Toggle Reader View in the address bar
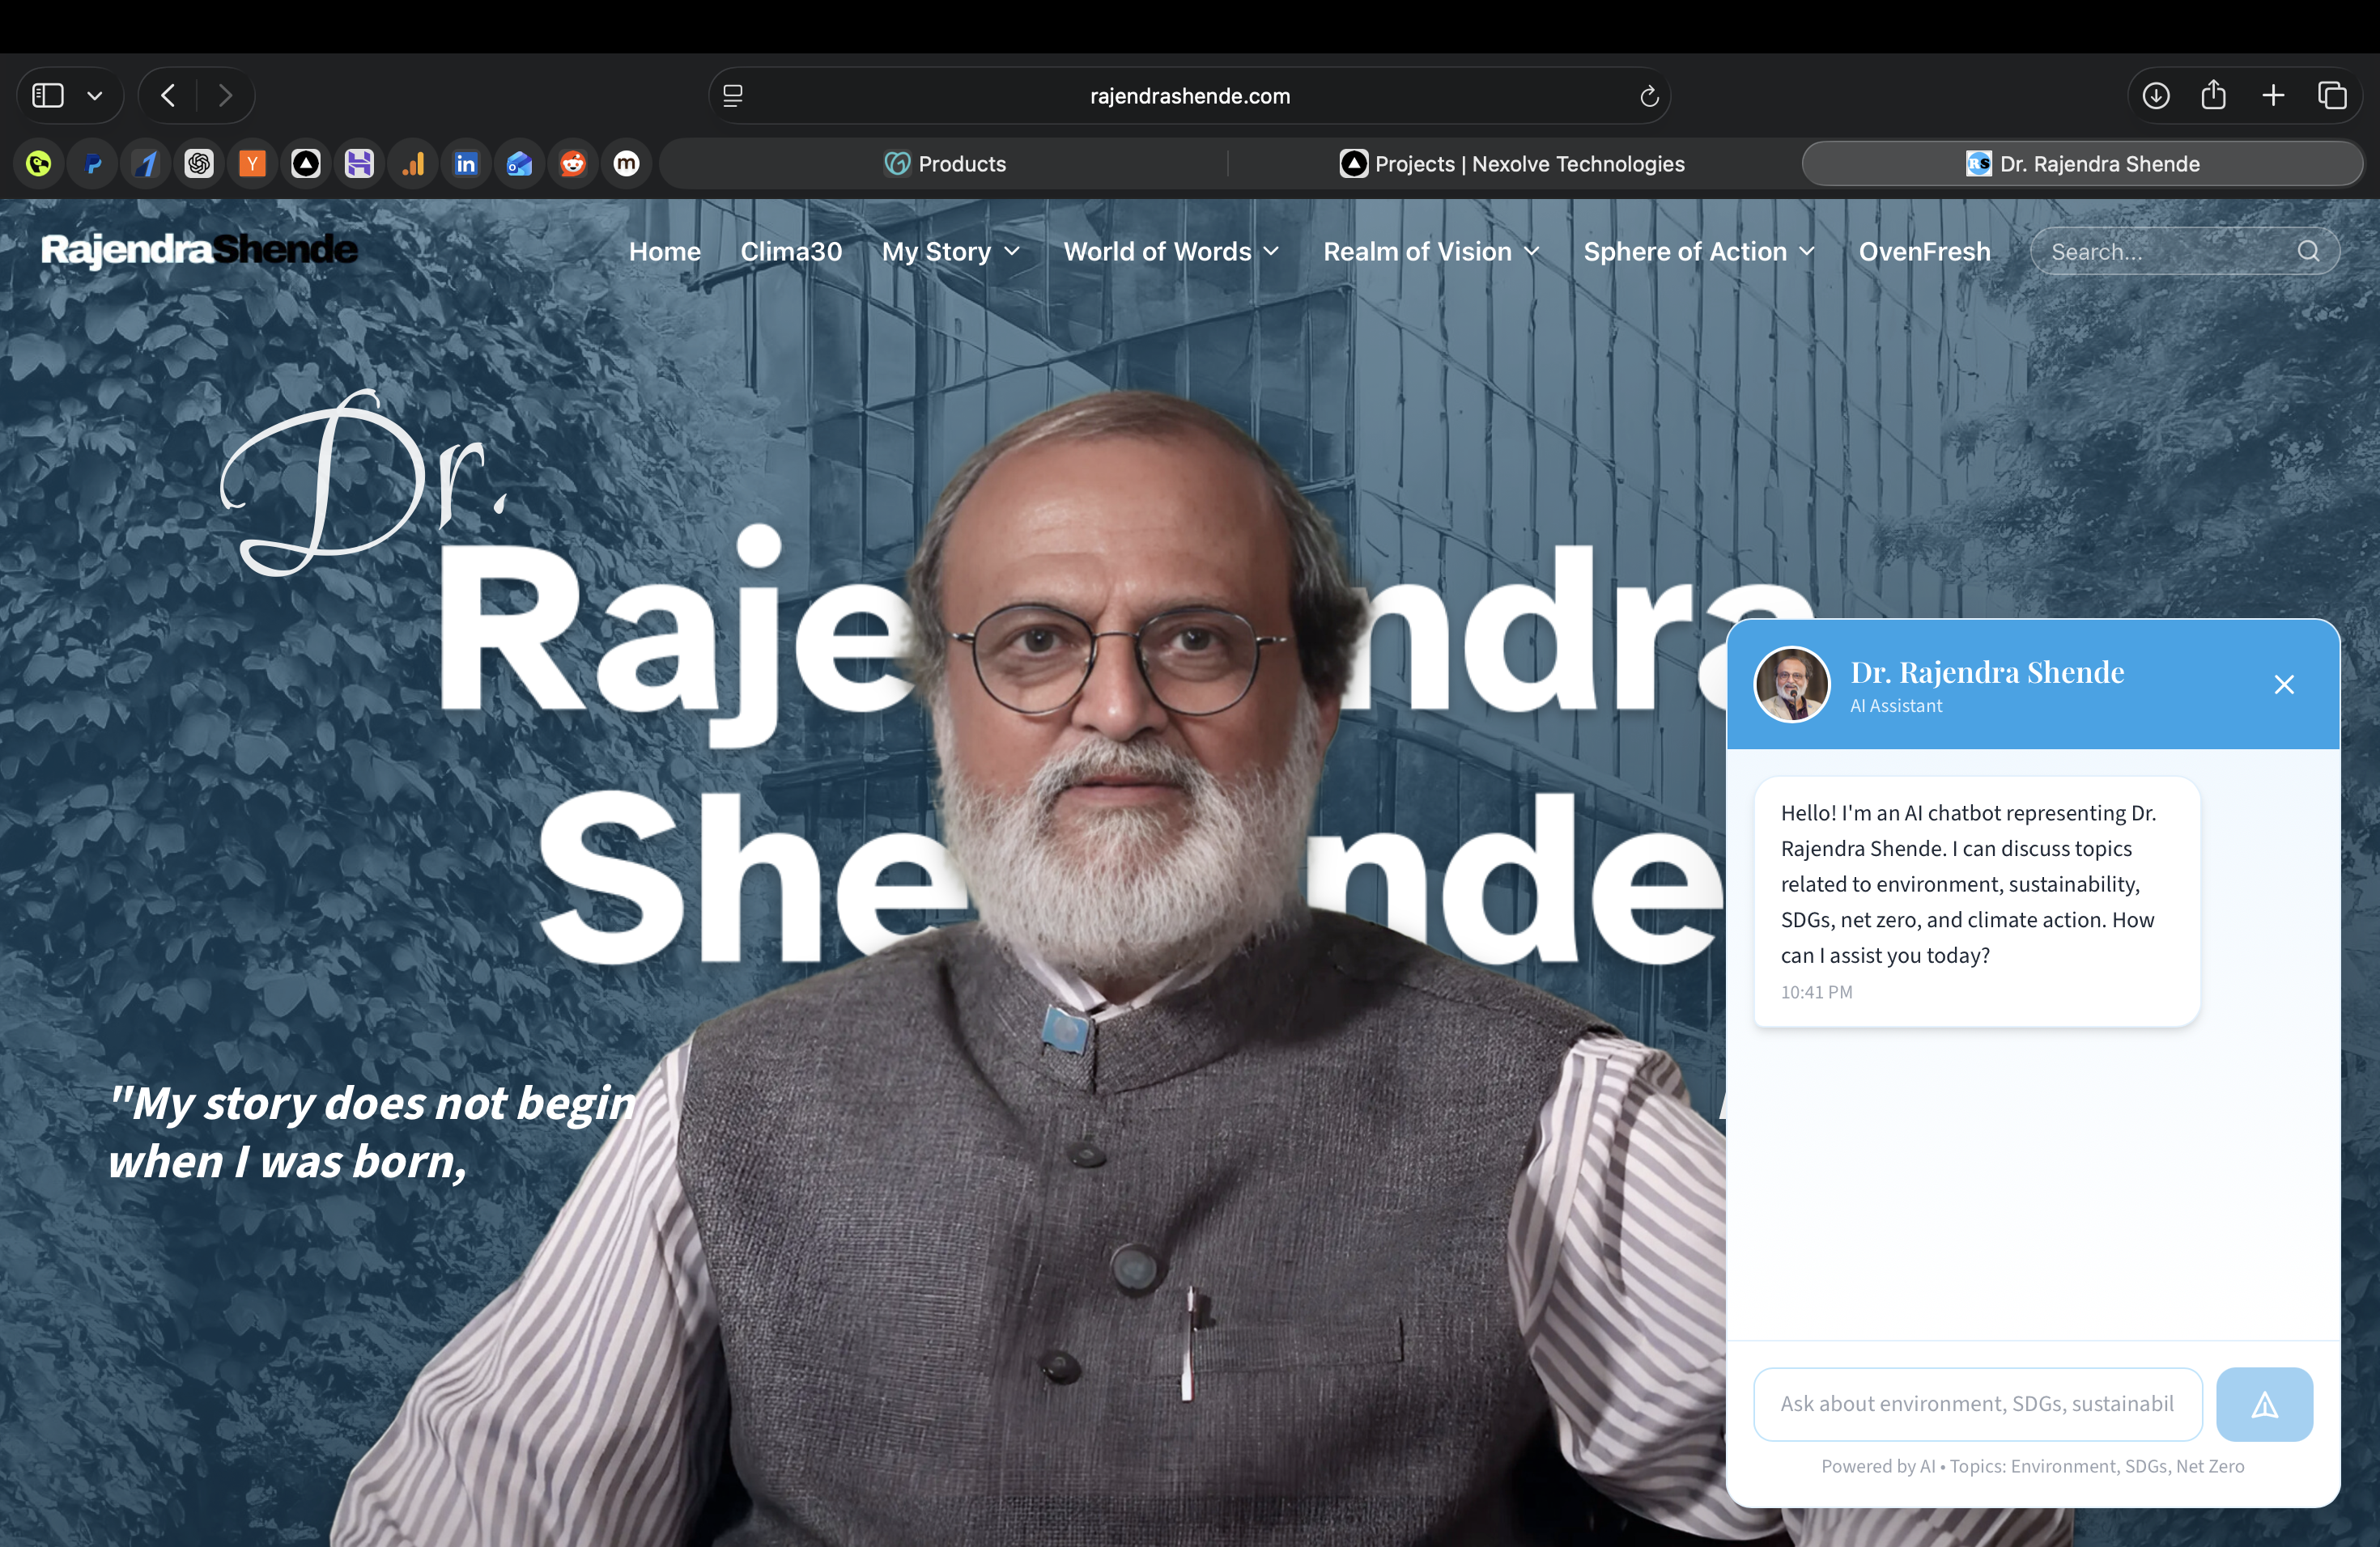Viewport: 2380px width, 1547px height. point(733,95)
